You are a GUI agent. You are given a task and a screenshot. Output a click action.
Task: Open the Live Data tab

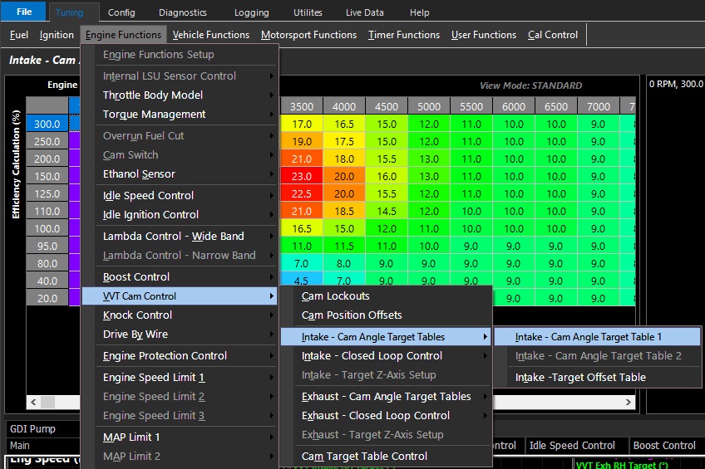(365, 12)
